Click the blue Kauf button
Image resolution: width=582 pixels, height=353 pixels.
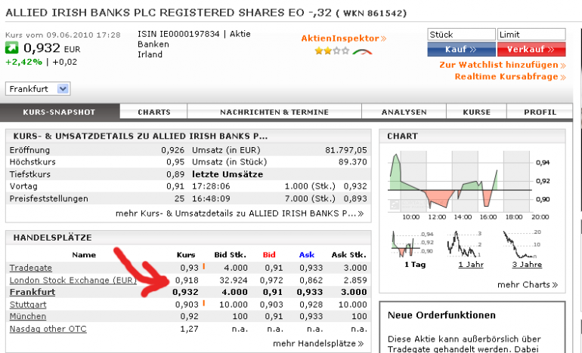point(461,49)
